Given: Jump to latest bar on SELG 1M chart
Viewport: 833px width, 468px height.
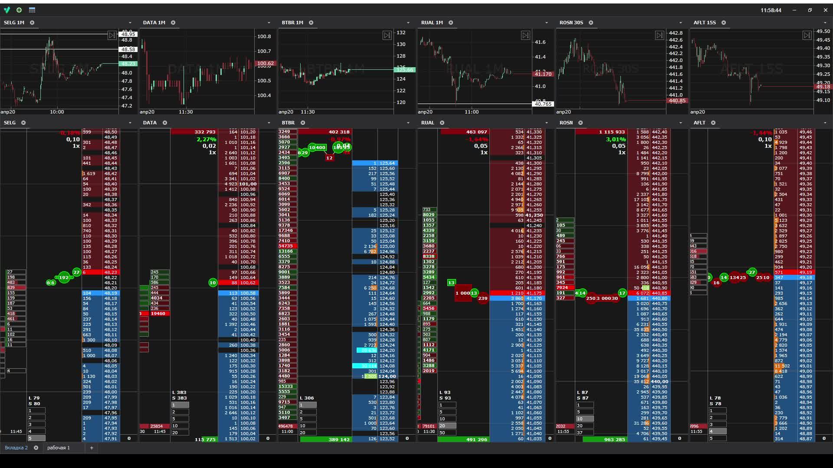Looking at the screenshot, I should coord(112,35).
